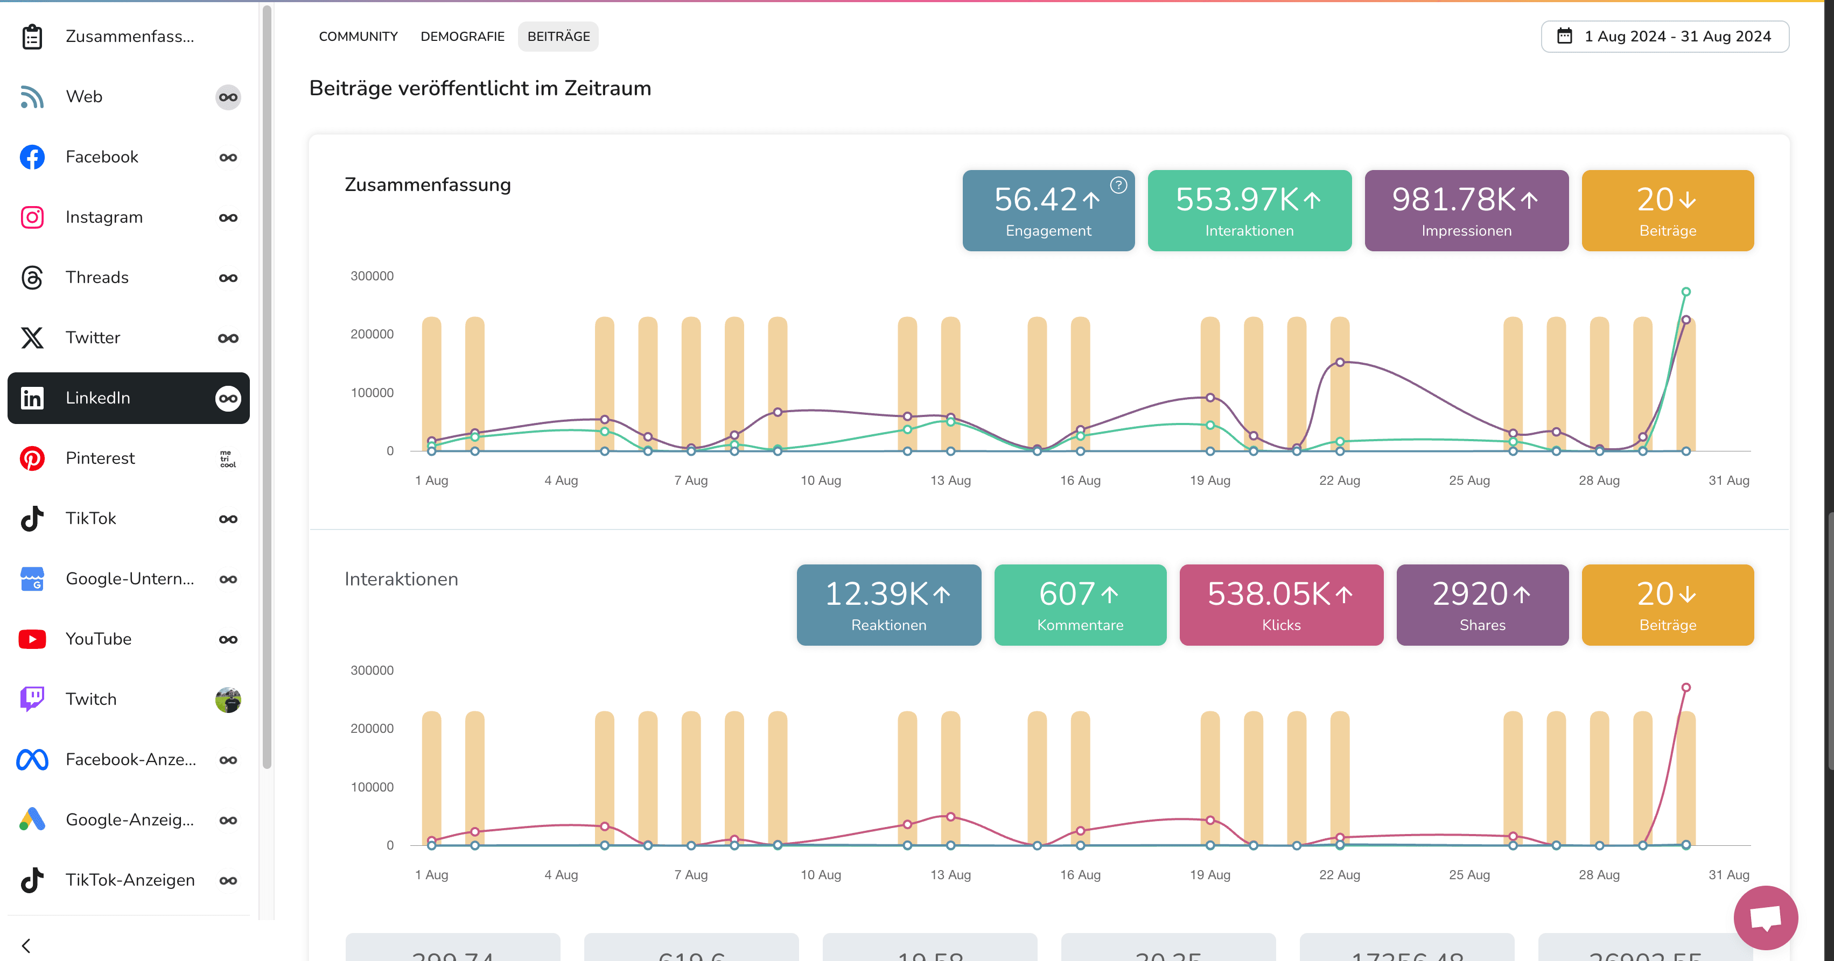
Task: Open Twitter X analytics
Action: coord(93,337)
